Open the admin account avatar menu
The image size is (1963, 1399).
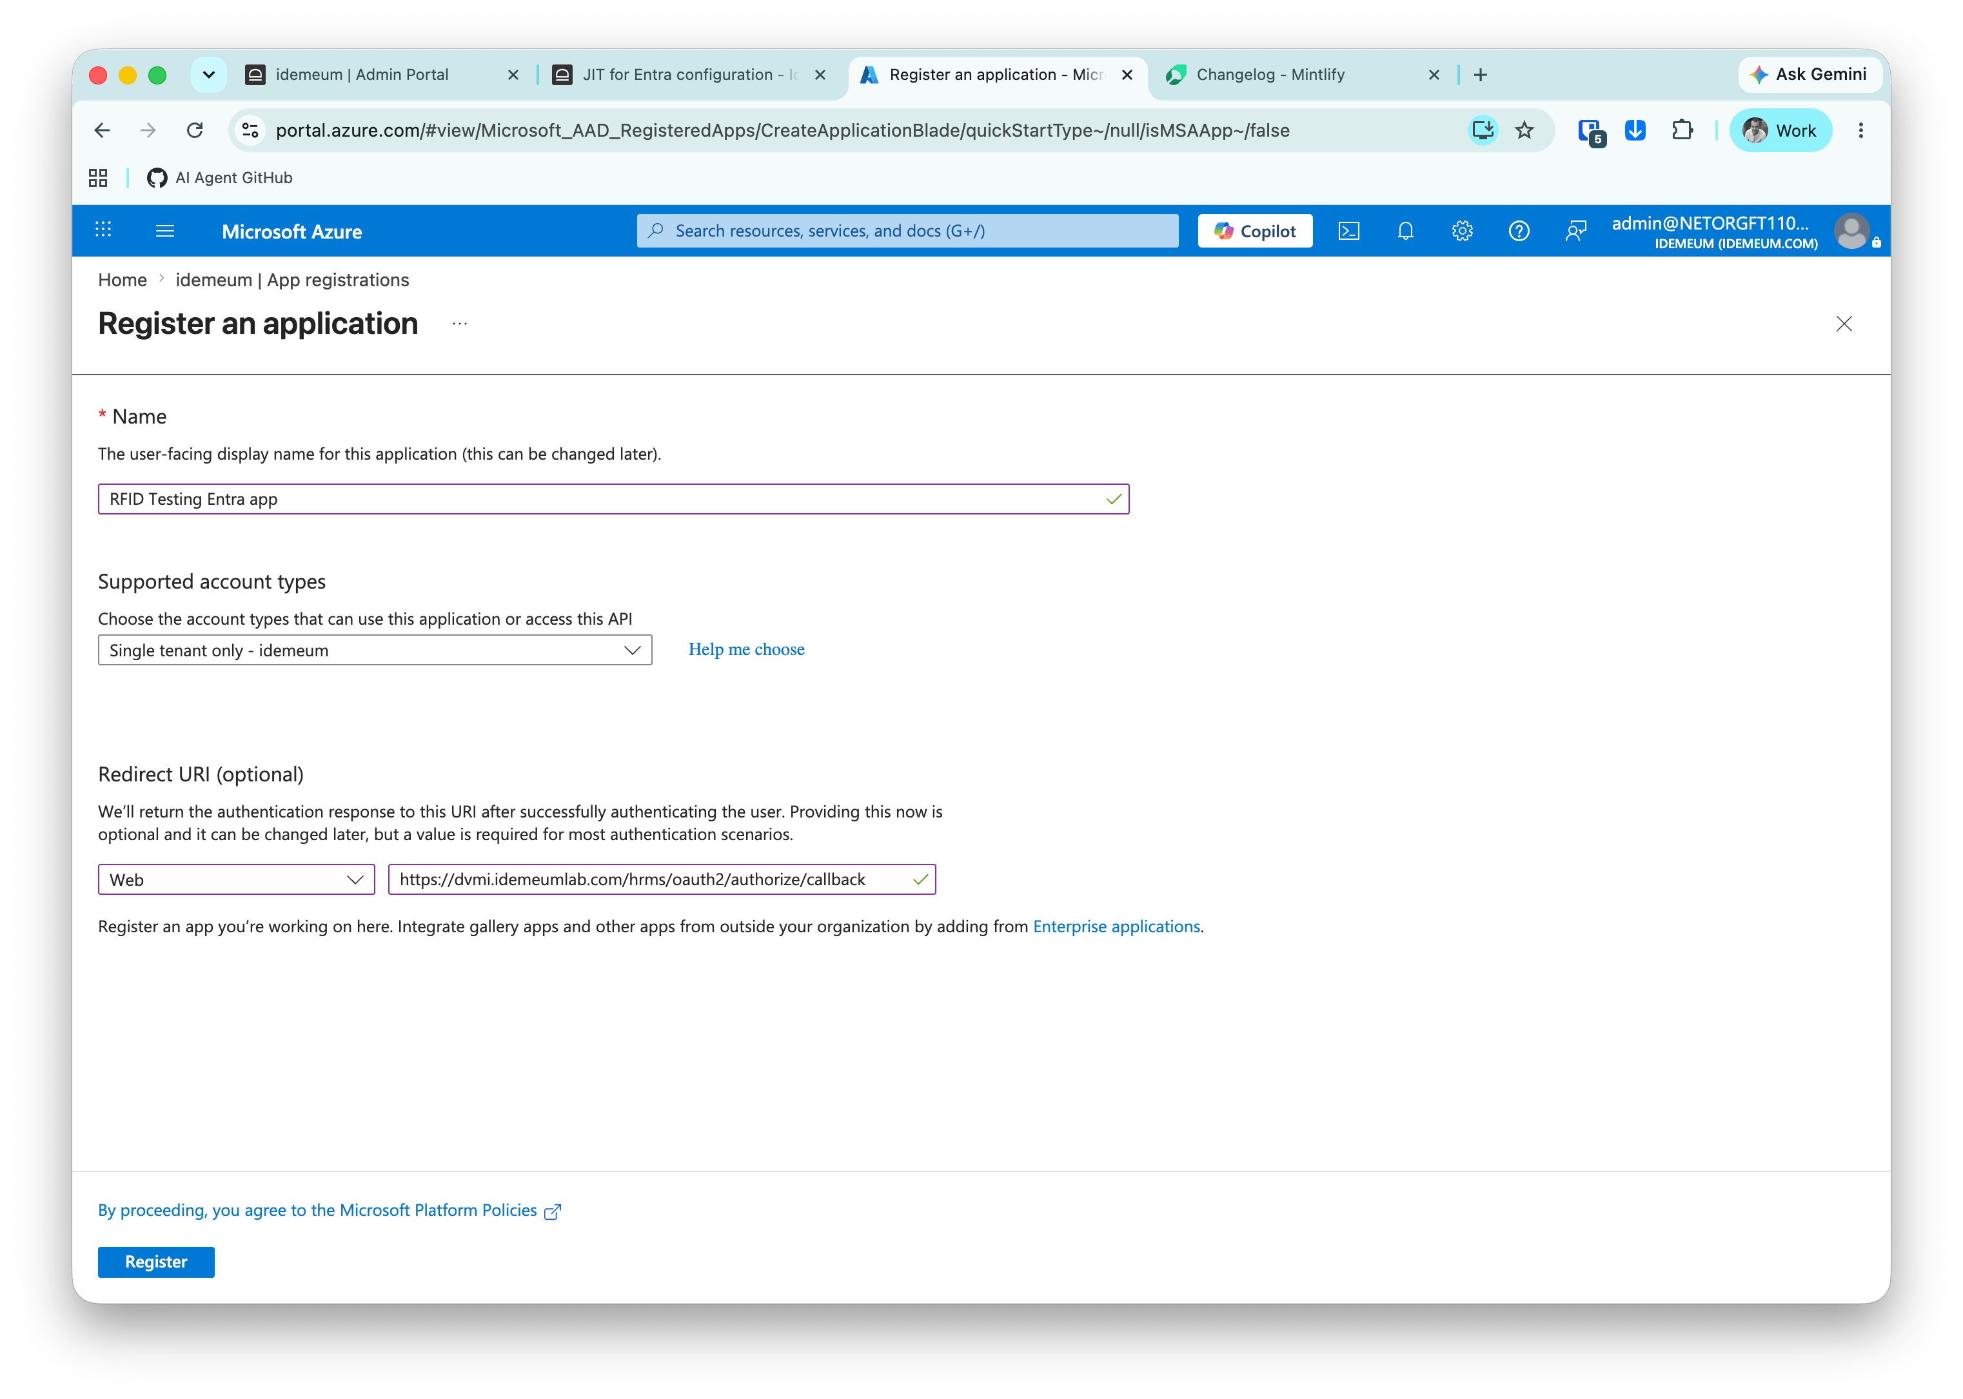pos(1851,231)
